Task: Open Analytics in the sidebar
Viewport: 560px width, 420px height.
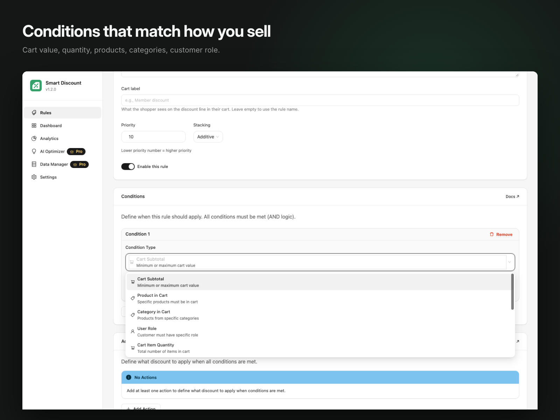Action: pyautogui.click(x=62, y=139)
